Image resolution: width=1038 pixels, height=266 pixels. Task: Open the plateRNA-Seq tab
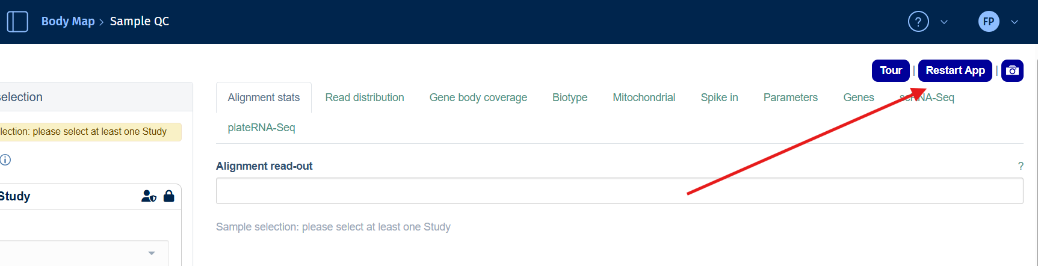click(x=261, y=128)
